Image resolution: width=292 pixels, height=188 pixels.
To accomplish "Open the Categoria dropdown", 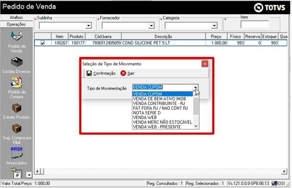I will click(x=215, y=26).
